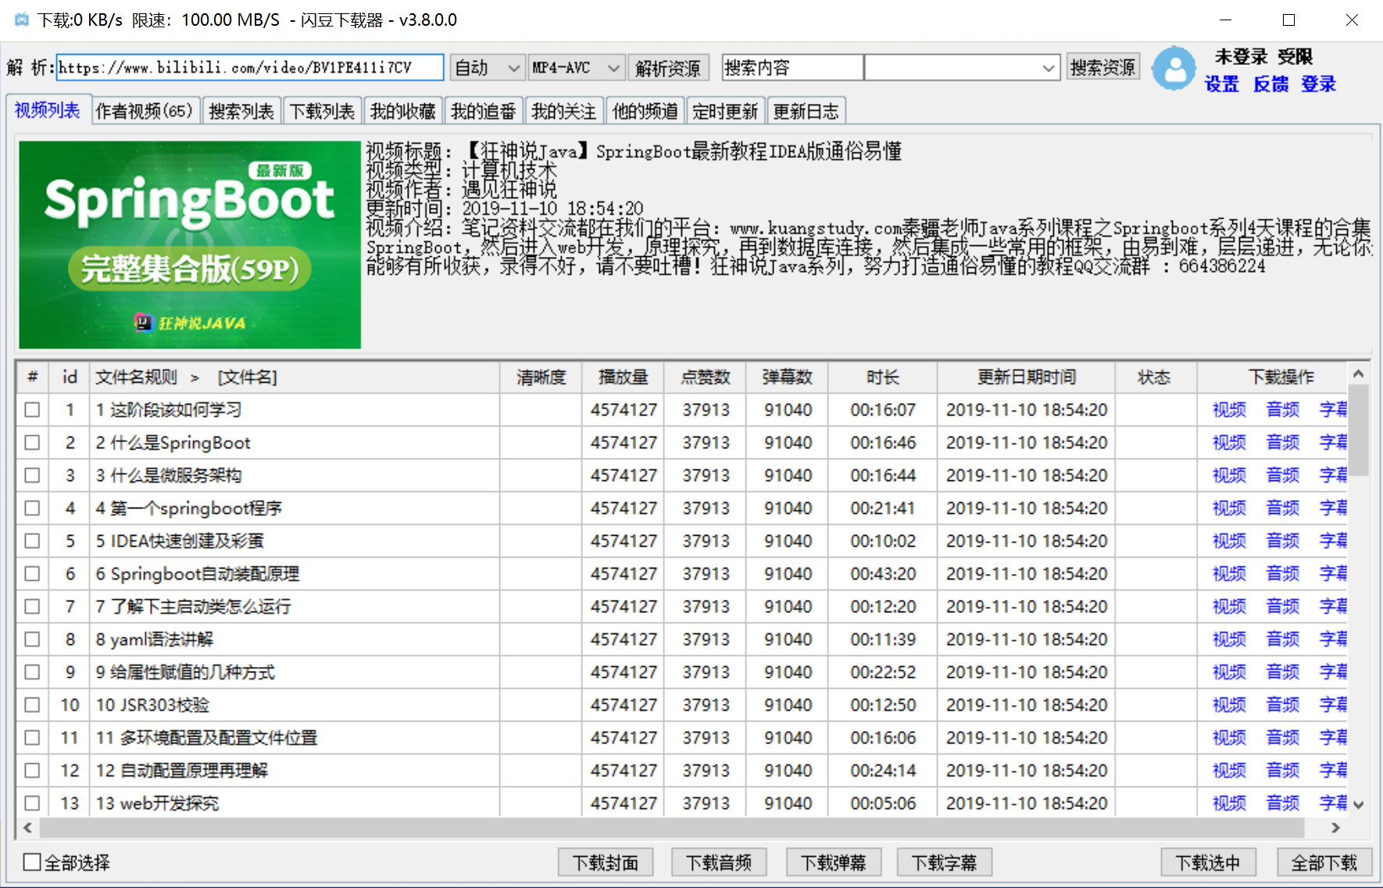Click 下载字幕 button

click(x=945, y=862)
